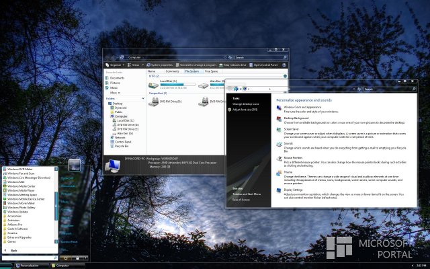Screen dimensions: 430x269
Task: Open Window Color and Appearance icon
Action: (279, 108)
